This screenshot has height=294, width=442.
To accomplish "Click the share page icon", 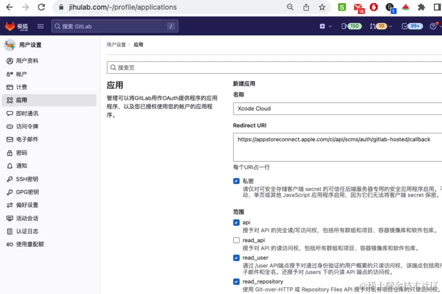I will tap(306, 7).
